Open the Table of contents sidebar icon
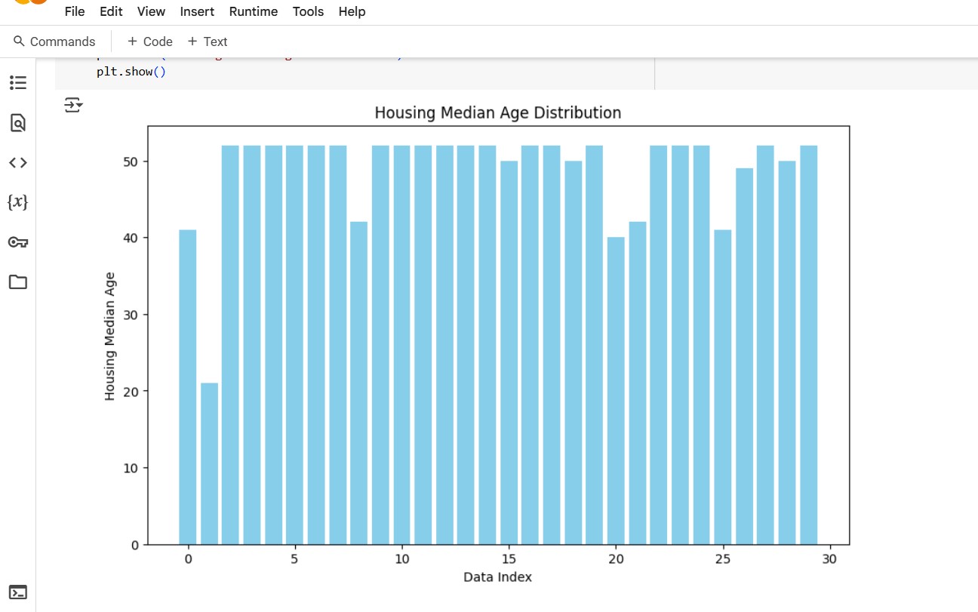Image resolution: width=978 pixels, height=612 pixels. 17,82
